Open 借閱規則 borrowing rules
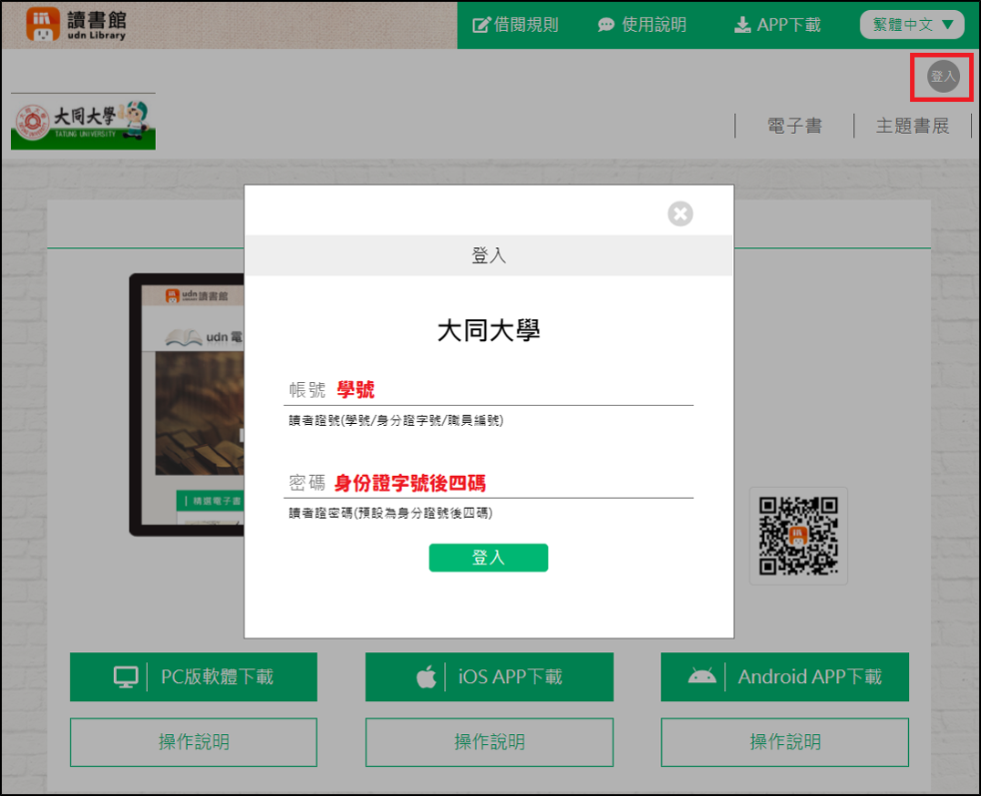The image size is (981, 796). [515, 25]
